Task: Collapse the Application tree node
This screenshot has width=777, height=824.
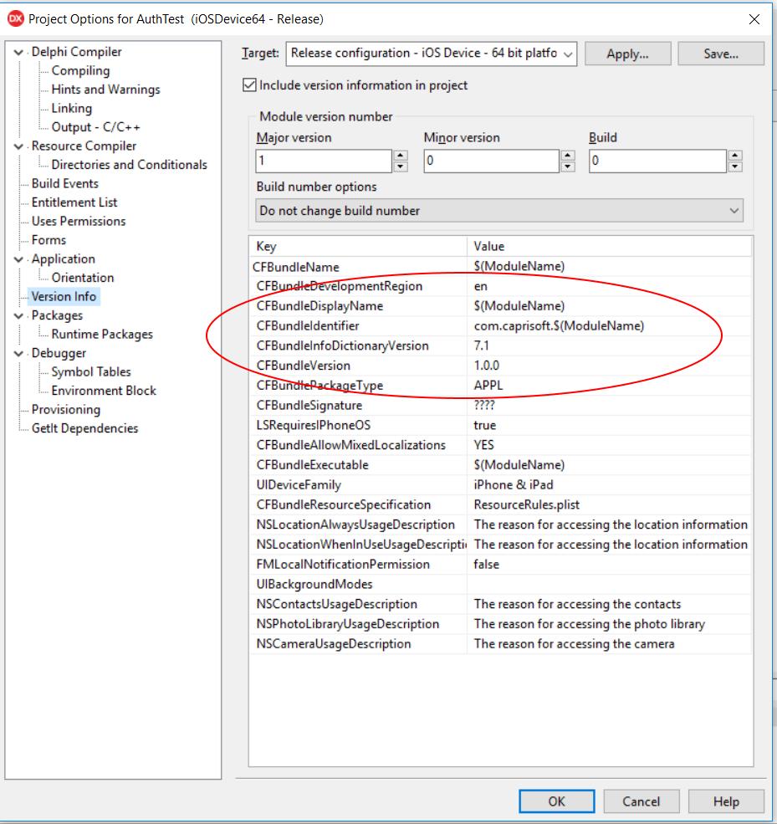Action: [18, 259]
